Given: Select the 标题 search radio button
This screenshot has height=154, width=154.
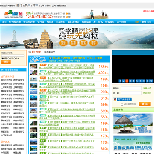Looking at the screenshot, I should click(x=2, y=59).
